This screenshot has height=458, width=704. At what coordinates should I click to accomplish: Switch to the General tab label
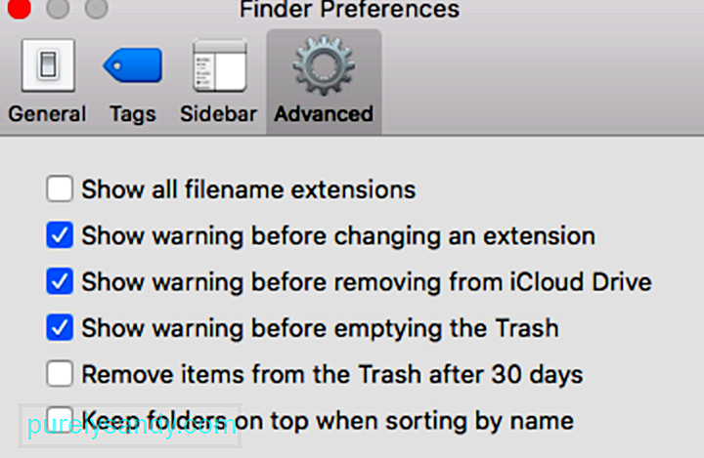click(47, 114)
